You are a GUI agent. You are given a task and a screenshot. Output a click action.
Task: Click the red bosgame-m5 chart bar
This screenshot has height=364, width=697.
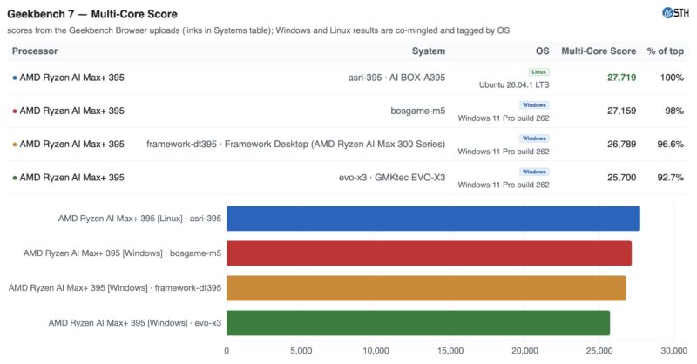point(429,253)
